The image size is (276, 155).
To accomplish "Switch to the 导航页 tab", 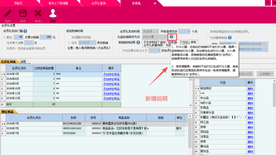I will coord(18,3).
